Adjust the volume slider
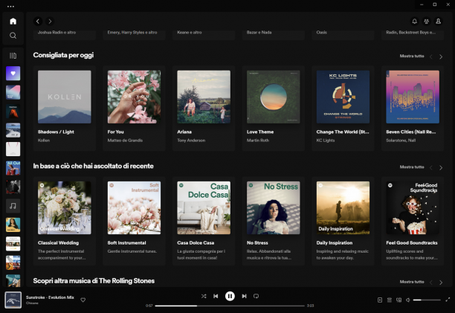 pyautogui.click(x=427, y=300)
